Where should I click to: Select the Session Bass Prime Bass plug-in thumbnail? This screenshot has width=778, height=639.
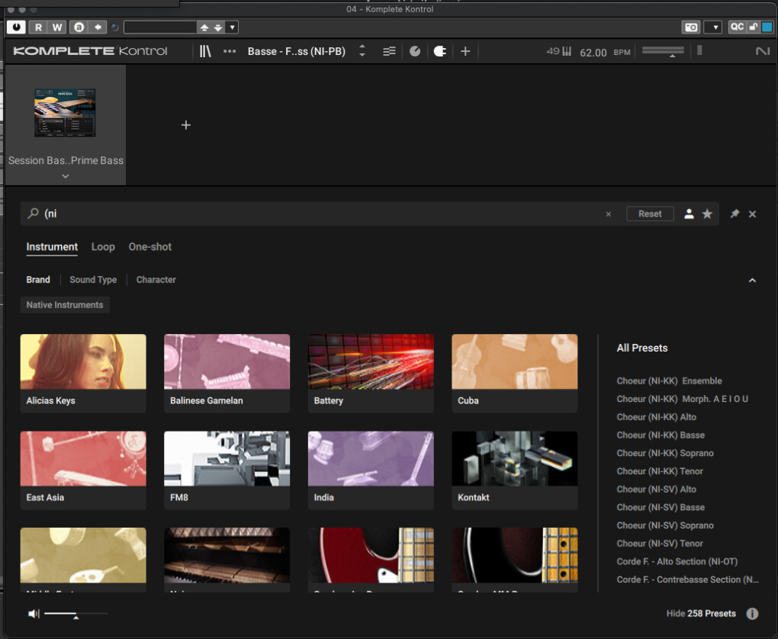click(65, 113)
